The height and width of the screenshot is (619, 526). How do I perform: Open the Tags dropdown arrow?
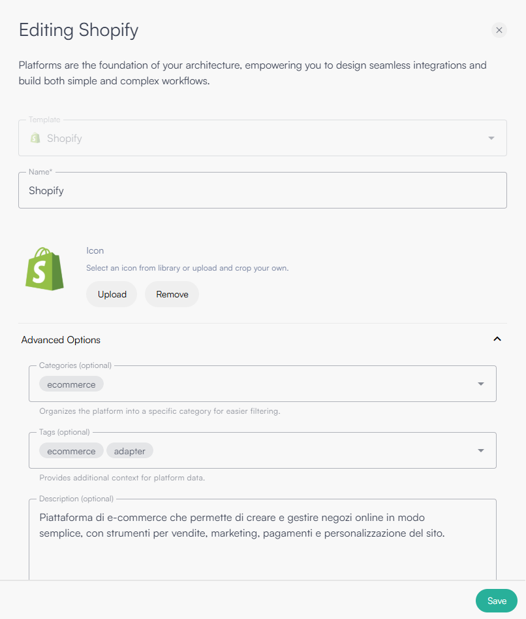point(481,450)
